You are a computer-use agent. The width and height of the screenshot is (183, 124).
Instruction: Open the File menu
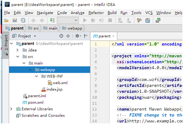tap(7, 13)
